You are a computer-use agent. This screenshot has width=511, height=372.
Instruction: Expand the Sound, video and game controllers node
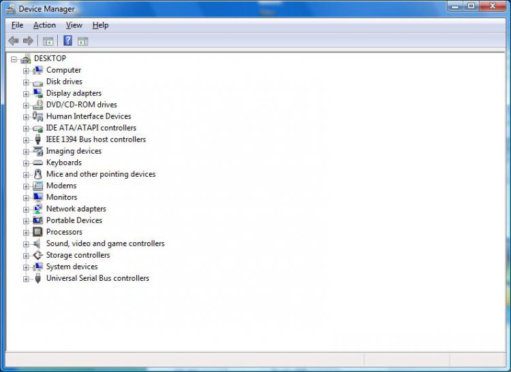(x=26, y=243)
